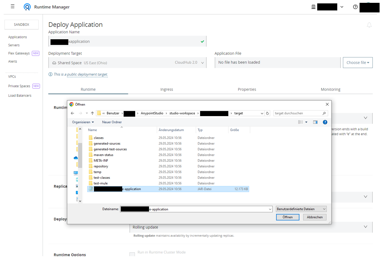Open the Choose file dropdown
Viewport: 381px width, 259px height.
click(358, 63)
